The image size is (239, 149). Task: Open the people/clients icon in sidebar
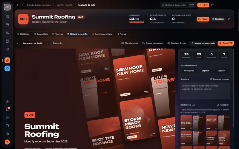pyautogui.click(x=7, y=33)
